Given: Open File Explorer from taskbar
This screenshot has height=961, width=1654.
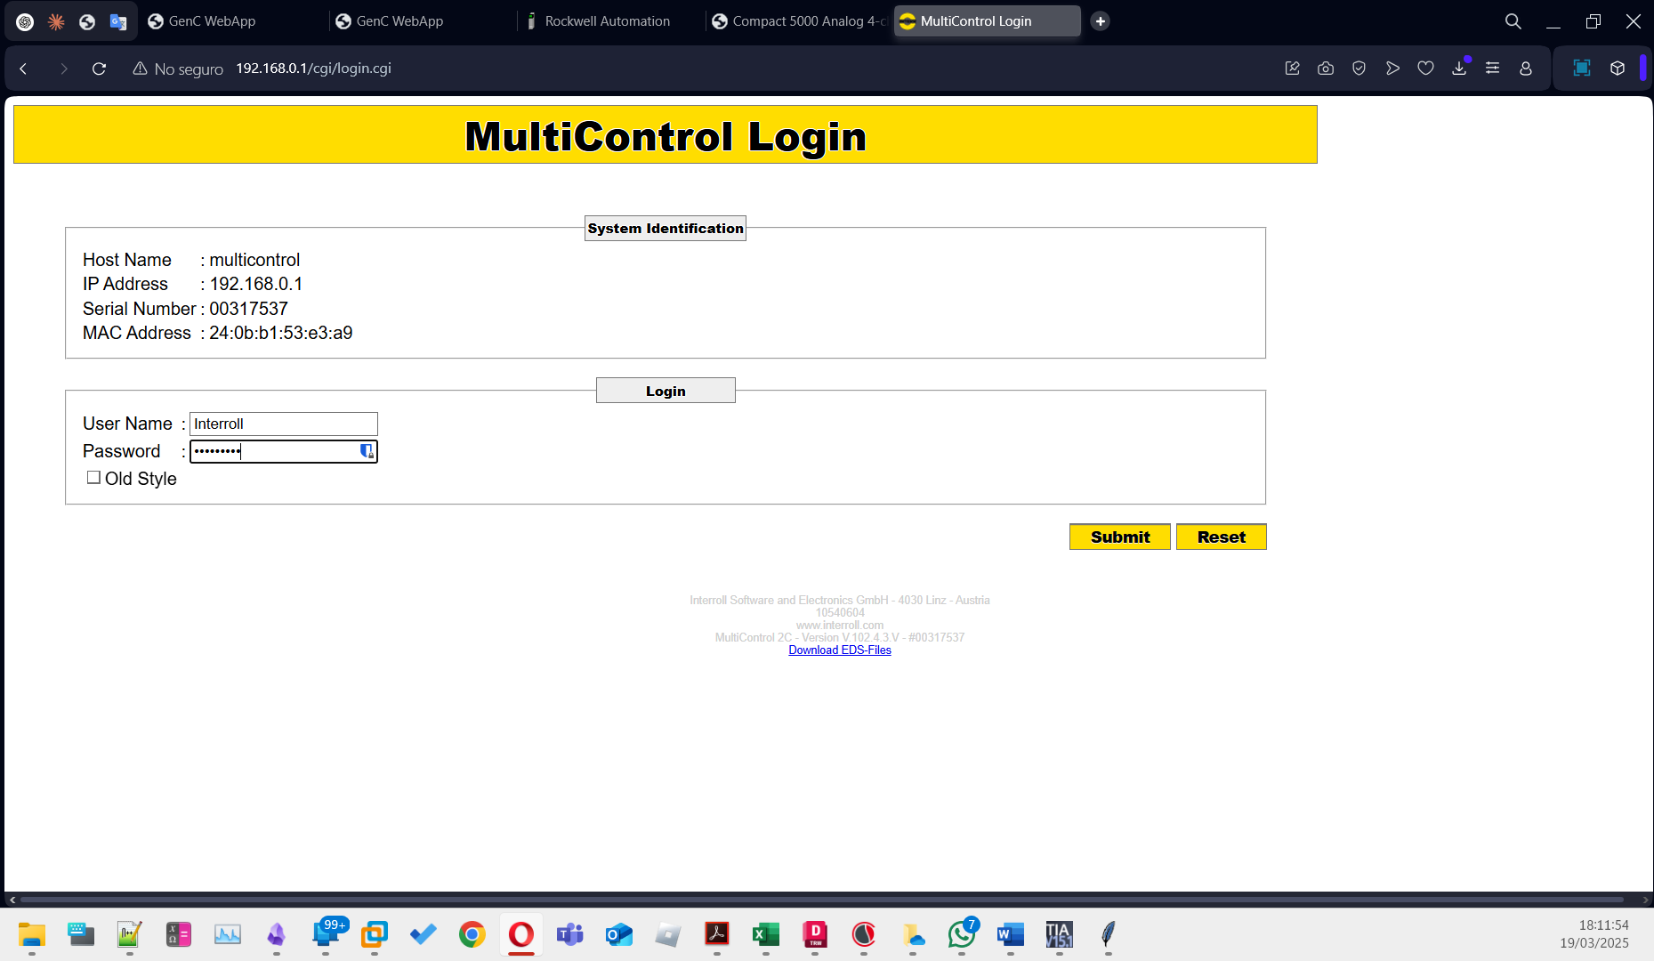Looking at the screenshot, I should tap(32, 934).
